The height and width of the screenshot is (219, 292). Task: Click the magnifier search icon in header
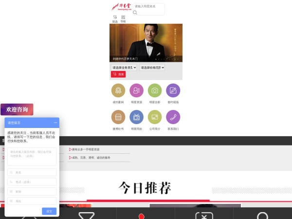pyautogui.click(x=135, y=13)
